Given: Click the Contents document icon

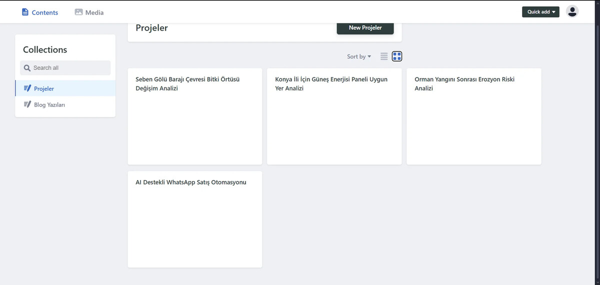Looking at the screenshot, I should [x=25, y=12].
